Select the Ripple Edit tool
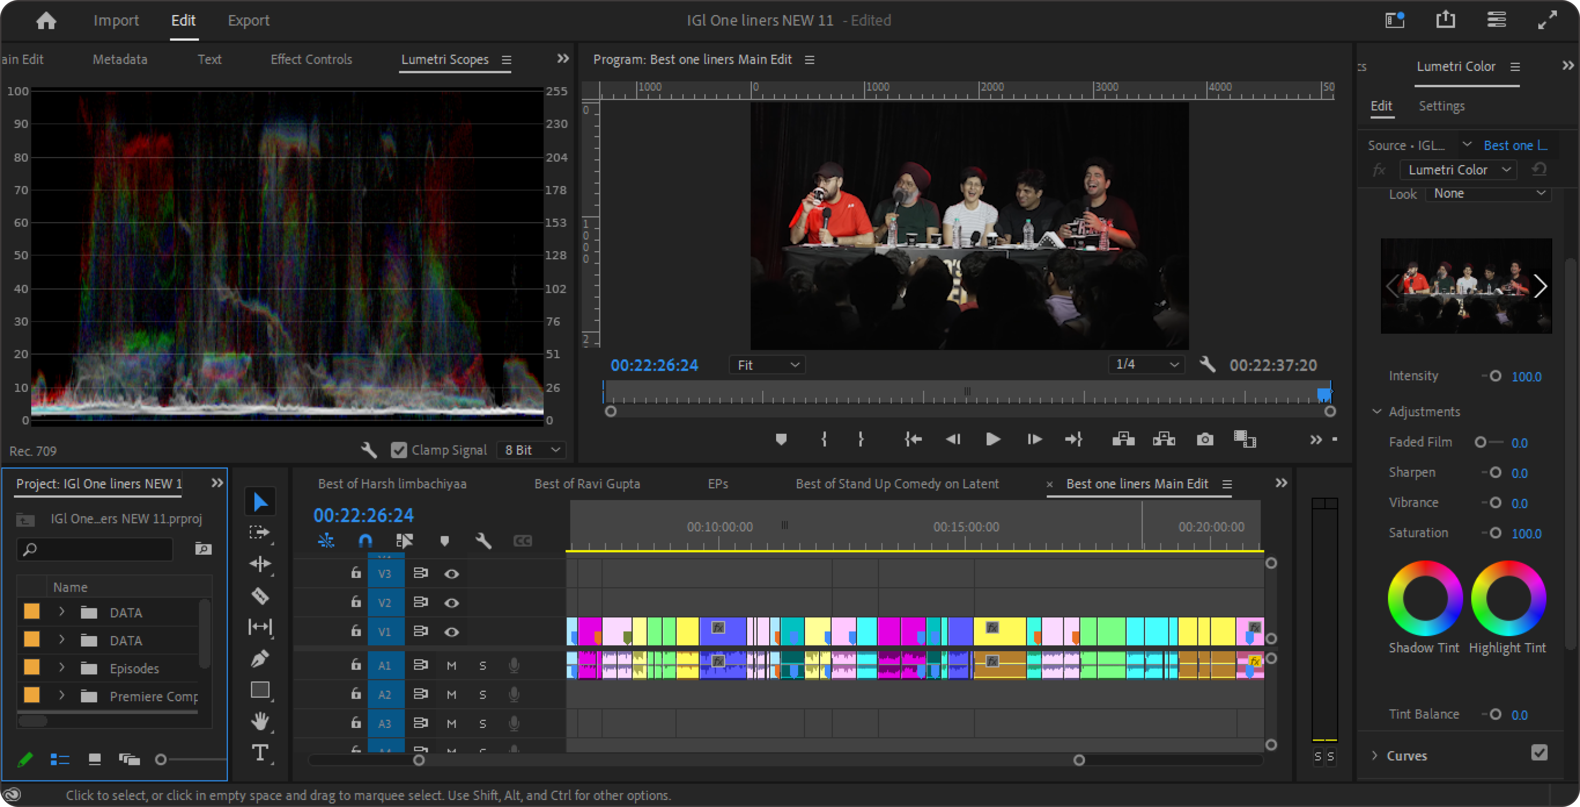The image size is (1580, 807). (x=260, y=564)
